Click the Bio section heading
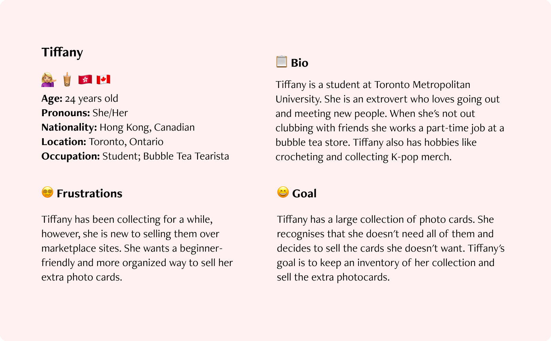The image size is (551, 341). pos(300,63)
